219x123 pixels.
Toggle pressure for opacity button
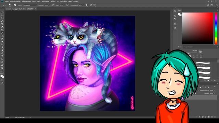pos(52,5)
